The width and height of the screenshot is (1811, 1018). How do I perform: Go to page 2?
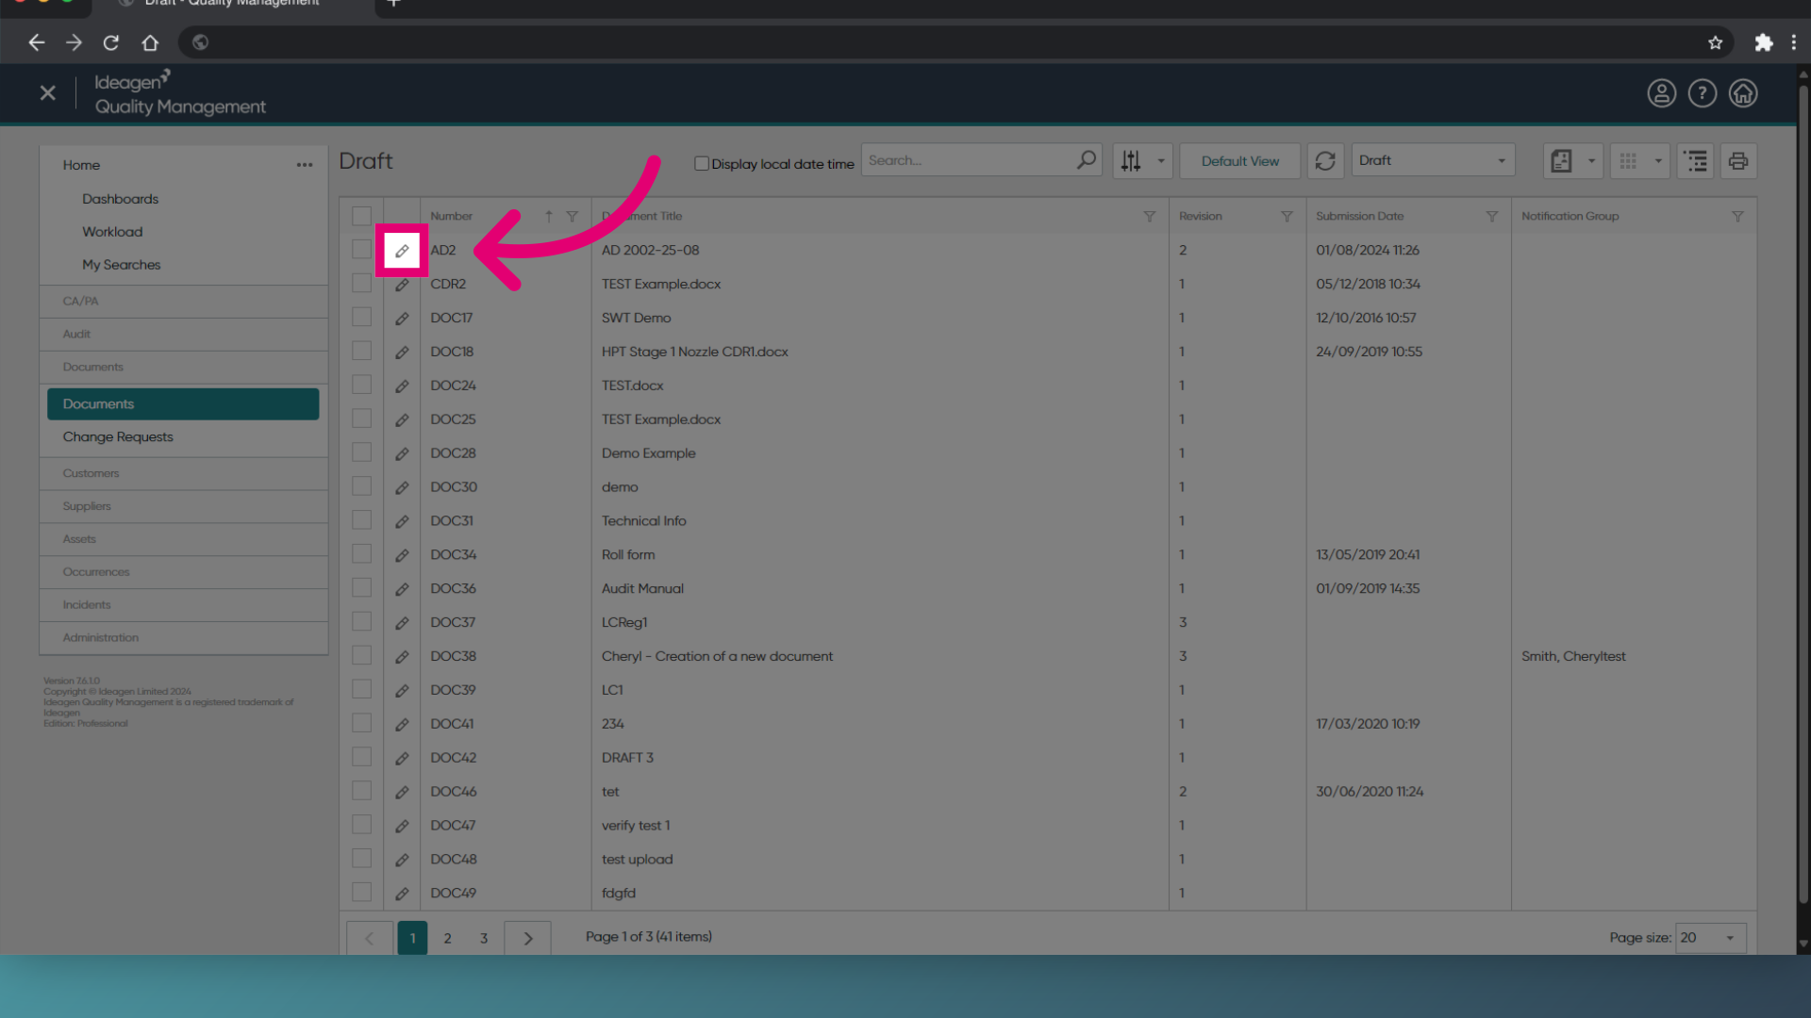(x=447, y=939)
